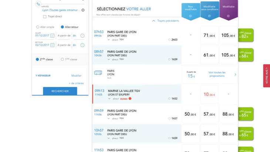
Task: Tick the Trajet direct checkbox
Action: coord(45,17)
